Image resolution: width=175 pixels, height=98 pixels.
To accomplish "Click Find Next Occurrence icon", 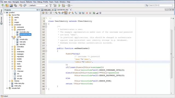I will [63, 13].
